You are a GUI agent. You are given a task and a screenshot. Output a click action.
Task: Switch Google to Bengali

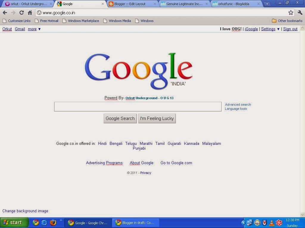click(x=116, y=143)
